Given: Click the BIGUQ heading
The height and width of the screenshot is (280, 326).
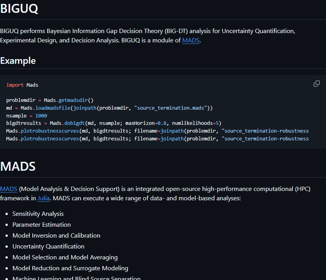Looking at the screenshot, I should tap(19, 9).
